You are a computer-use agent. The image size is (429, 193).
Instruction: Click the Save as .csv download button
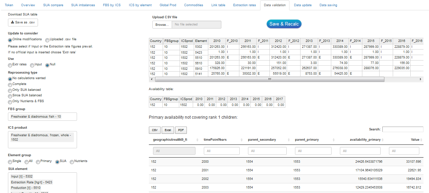[x=23, y=22]
